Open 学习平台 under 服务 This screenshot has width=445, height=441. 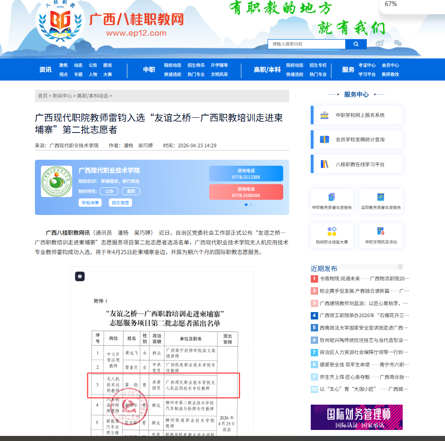367,74
